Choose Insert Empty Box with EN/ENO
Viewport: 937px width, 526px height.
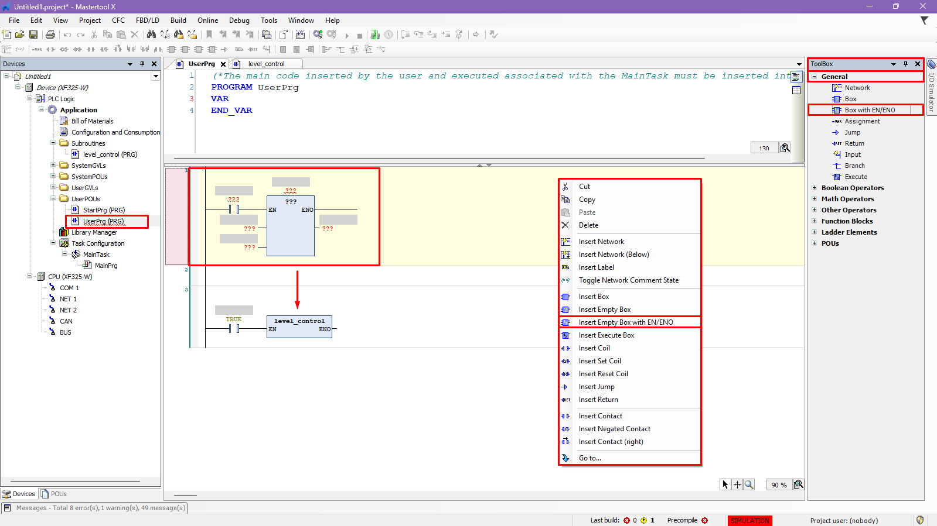point(625,322)
